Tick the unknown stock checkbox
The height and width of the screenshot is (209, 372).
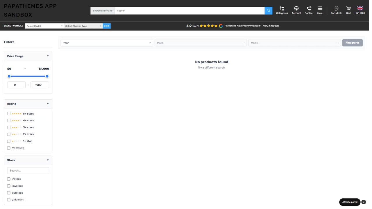pyautogui.click(x=9, y=200)
